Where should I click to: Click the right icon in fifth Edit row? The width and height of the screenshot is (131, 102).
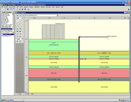(20, 31)
